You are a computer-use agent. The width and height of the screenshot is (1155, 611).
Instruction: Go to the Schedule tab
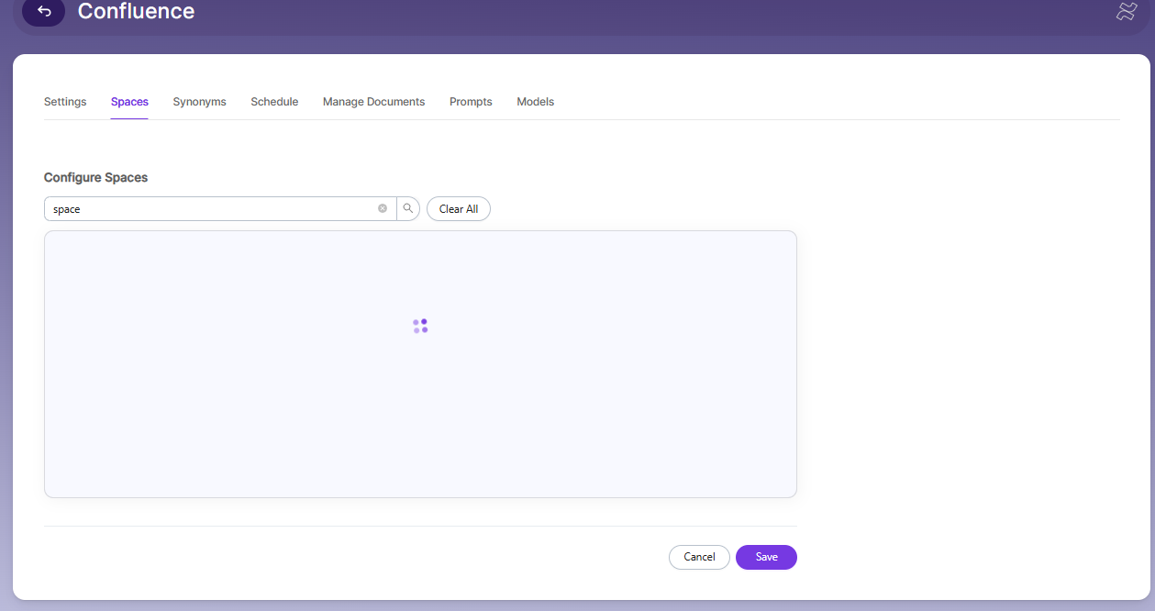pyautogui.click(x=274, y=102)
